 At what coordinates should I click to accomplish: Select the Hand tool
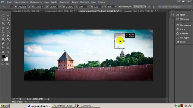[3, 52]
